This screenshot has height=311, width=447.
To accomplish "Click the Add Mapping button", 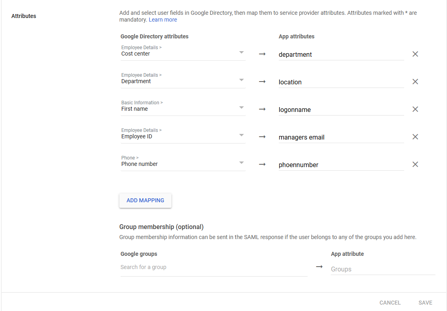I will pos(145,201).
